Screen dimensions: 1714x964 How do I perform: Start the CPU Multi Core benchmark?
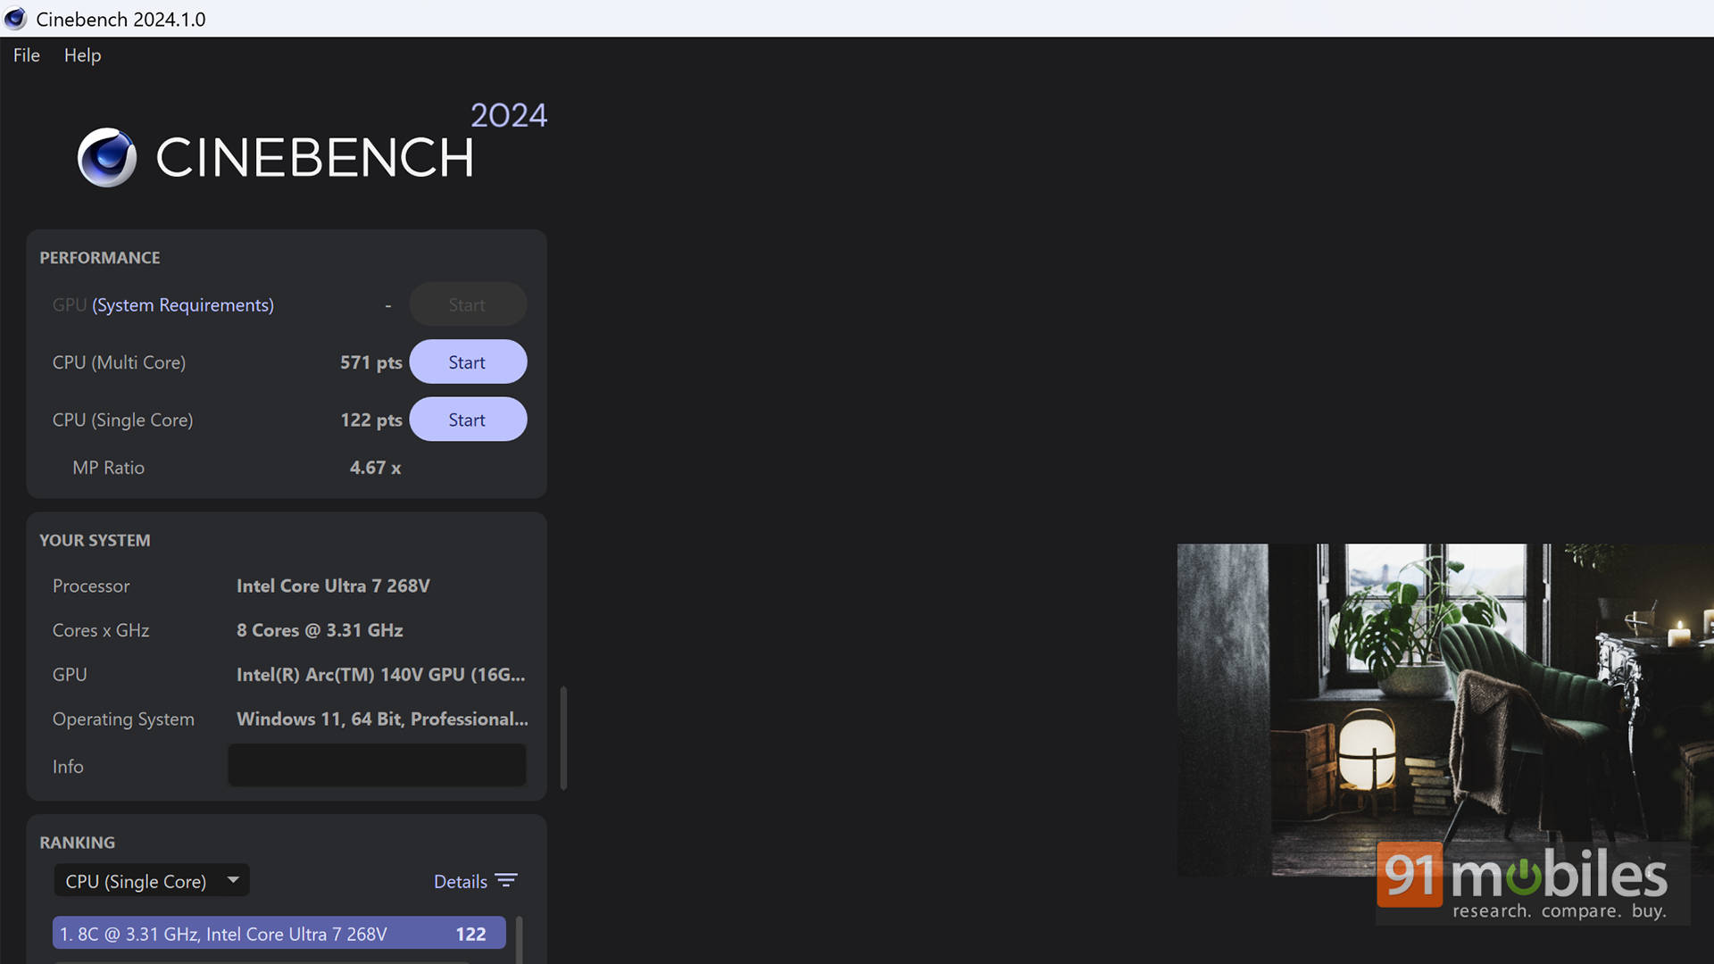click(x=467, y=362)
